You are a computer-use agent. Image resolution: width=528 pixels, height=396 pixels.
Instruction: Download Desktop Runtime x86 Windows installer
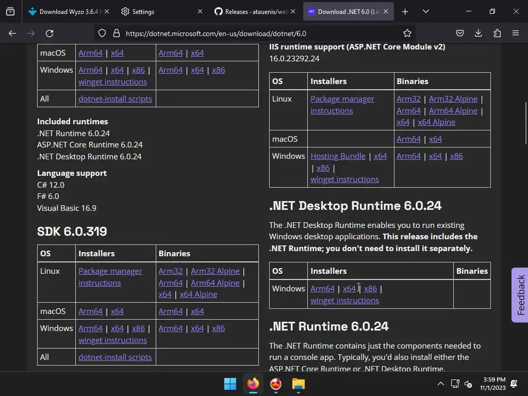370,289
